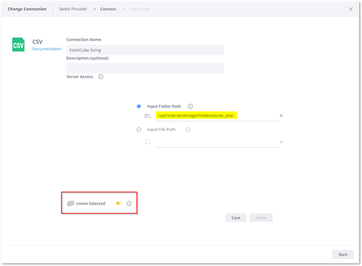Screen dimensions: 362x266
Task: Click the browse folder icon
Action: (148, 116)
